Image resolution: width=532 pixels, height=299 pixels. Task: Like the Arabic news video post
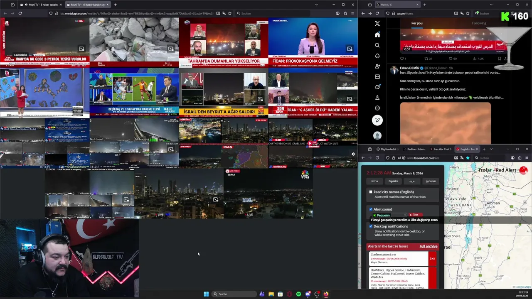pyautogui.click(x=451, y=59)
